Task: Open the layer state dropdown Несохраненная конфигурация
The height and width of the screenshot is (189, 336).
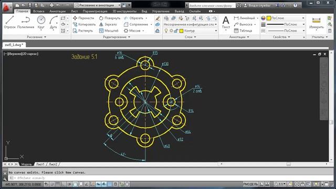Action: [190, 25]
